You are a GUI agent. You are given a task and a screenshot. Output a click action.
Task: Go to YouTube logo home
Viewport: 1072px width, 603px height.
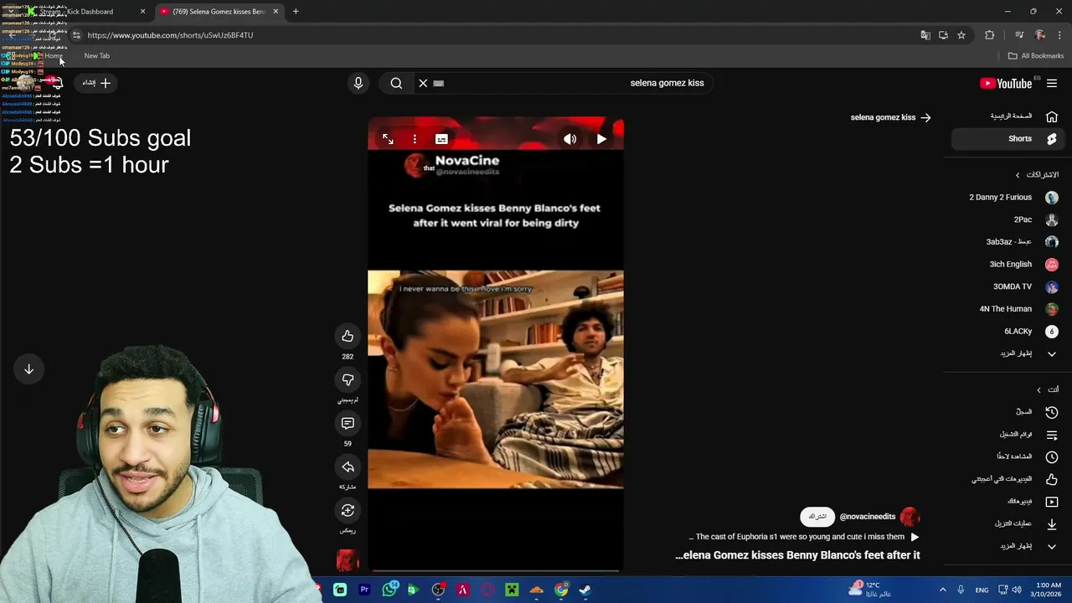pyautogui.click(x=1006, y=83)
